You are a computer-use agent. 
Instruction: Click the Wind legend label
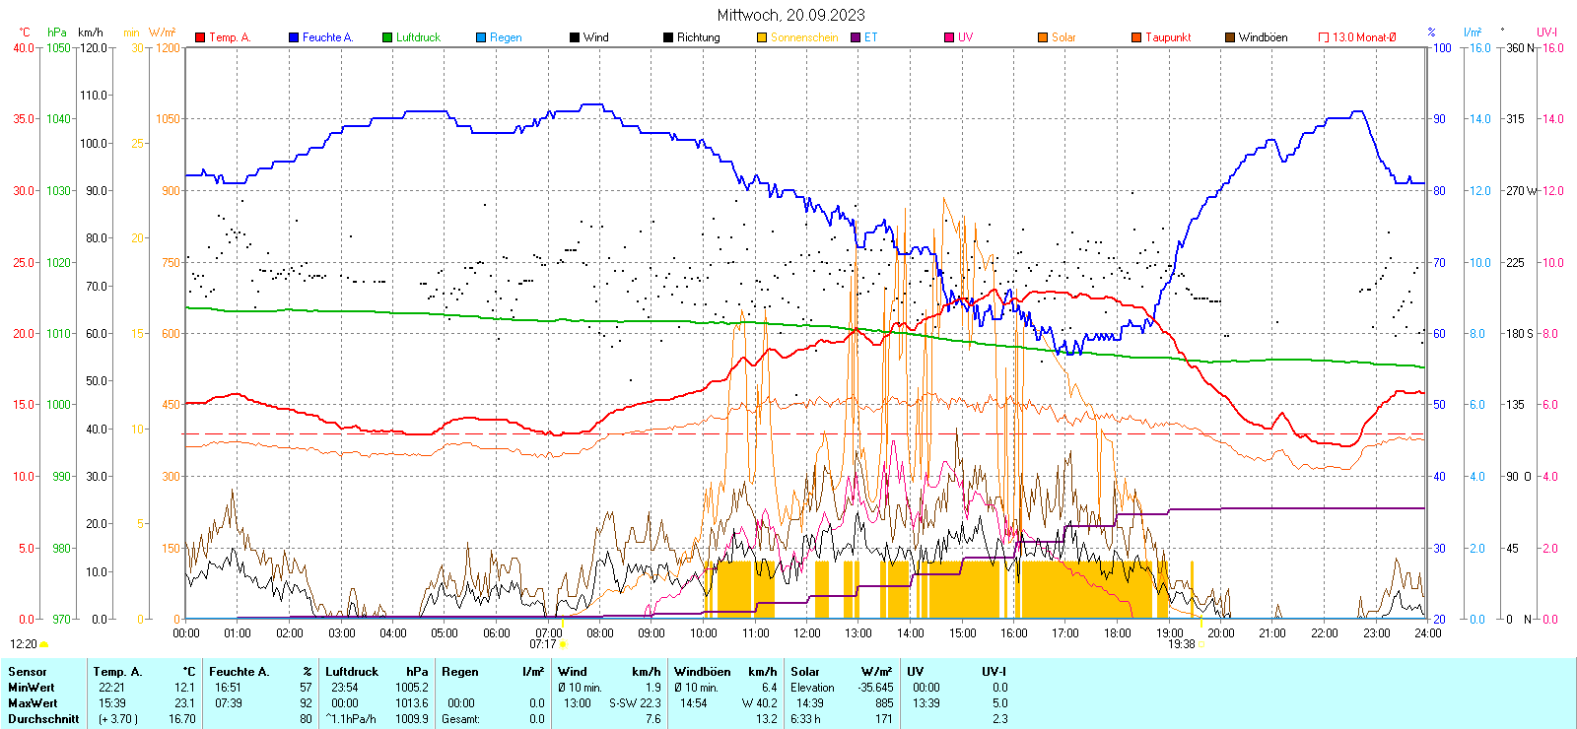[x=595, y=37]
